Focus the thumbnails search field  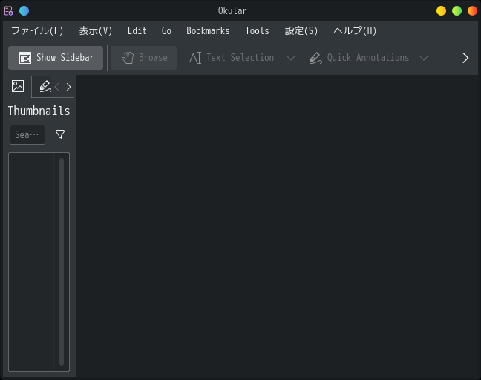[x=27, y=134]
